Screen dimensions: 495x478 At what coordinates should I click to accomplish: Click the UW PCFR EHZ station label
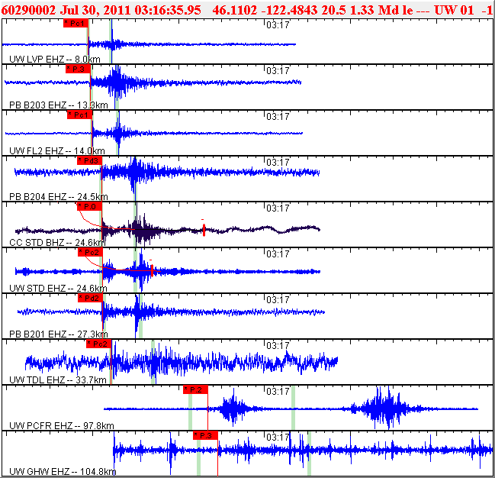pyautogui.click(x=62, y=426)
